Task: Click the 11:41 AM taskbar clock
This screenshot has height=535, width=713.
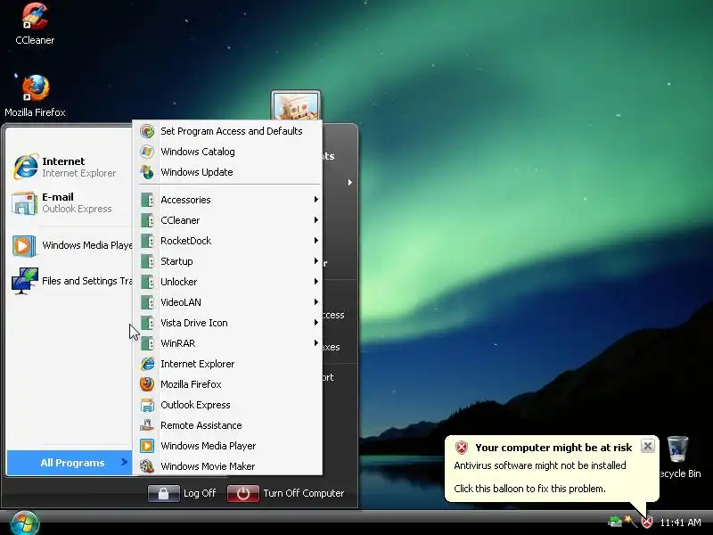Action: pos(680,523)
